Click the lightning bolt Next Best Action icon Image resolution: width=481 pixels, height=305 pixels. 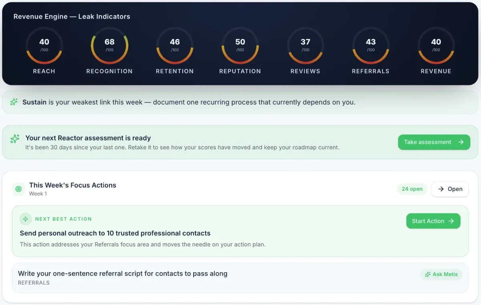[x=26, y=219]
